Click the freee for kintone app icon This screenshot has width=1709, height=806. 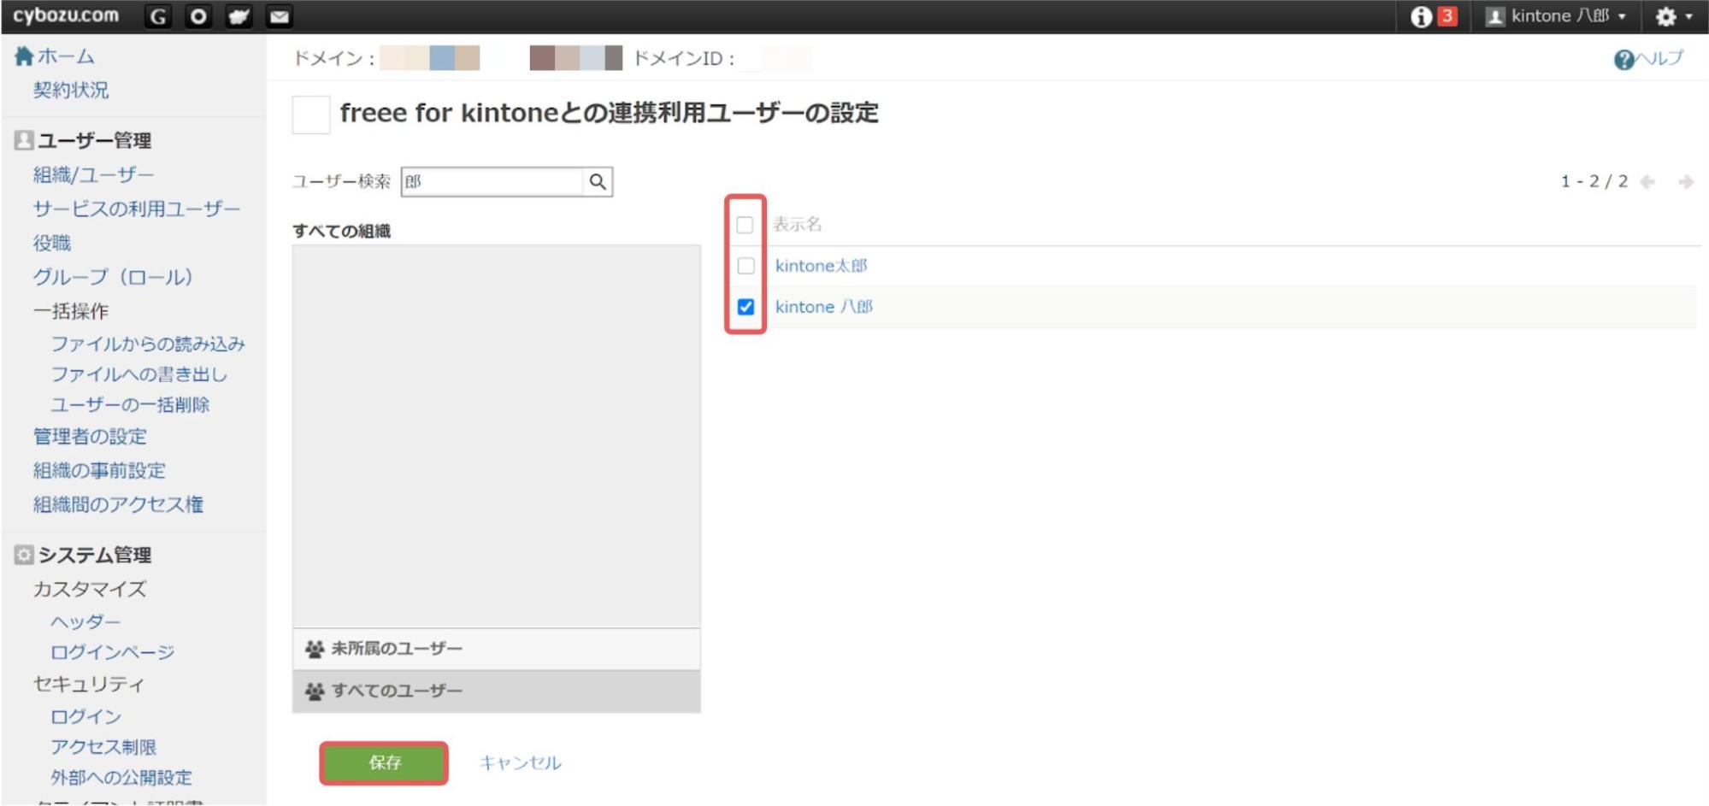(311, 115)
